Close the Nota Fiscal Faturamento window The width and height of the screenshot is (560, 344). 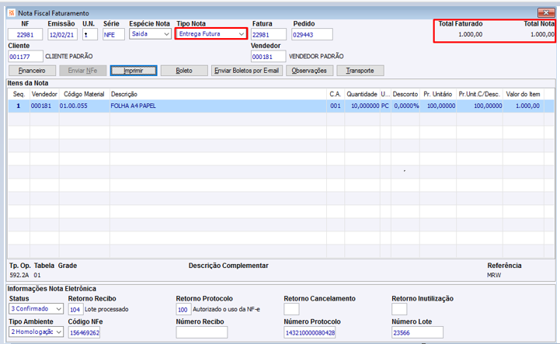546,13
